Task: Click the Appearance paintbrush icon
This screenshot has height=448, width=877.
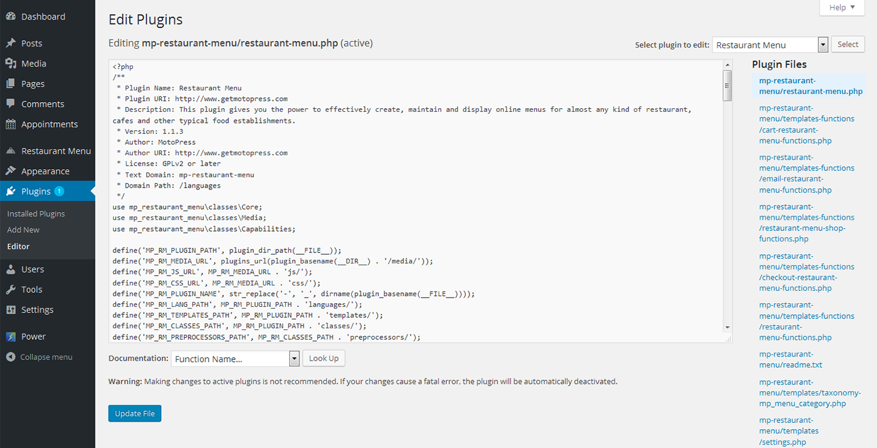Action: (11, 171)
